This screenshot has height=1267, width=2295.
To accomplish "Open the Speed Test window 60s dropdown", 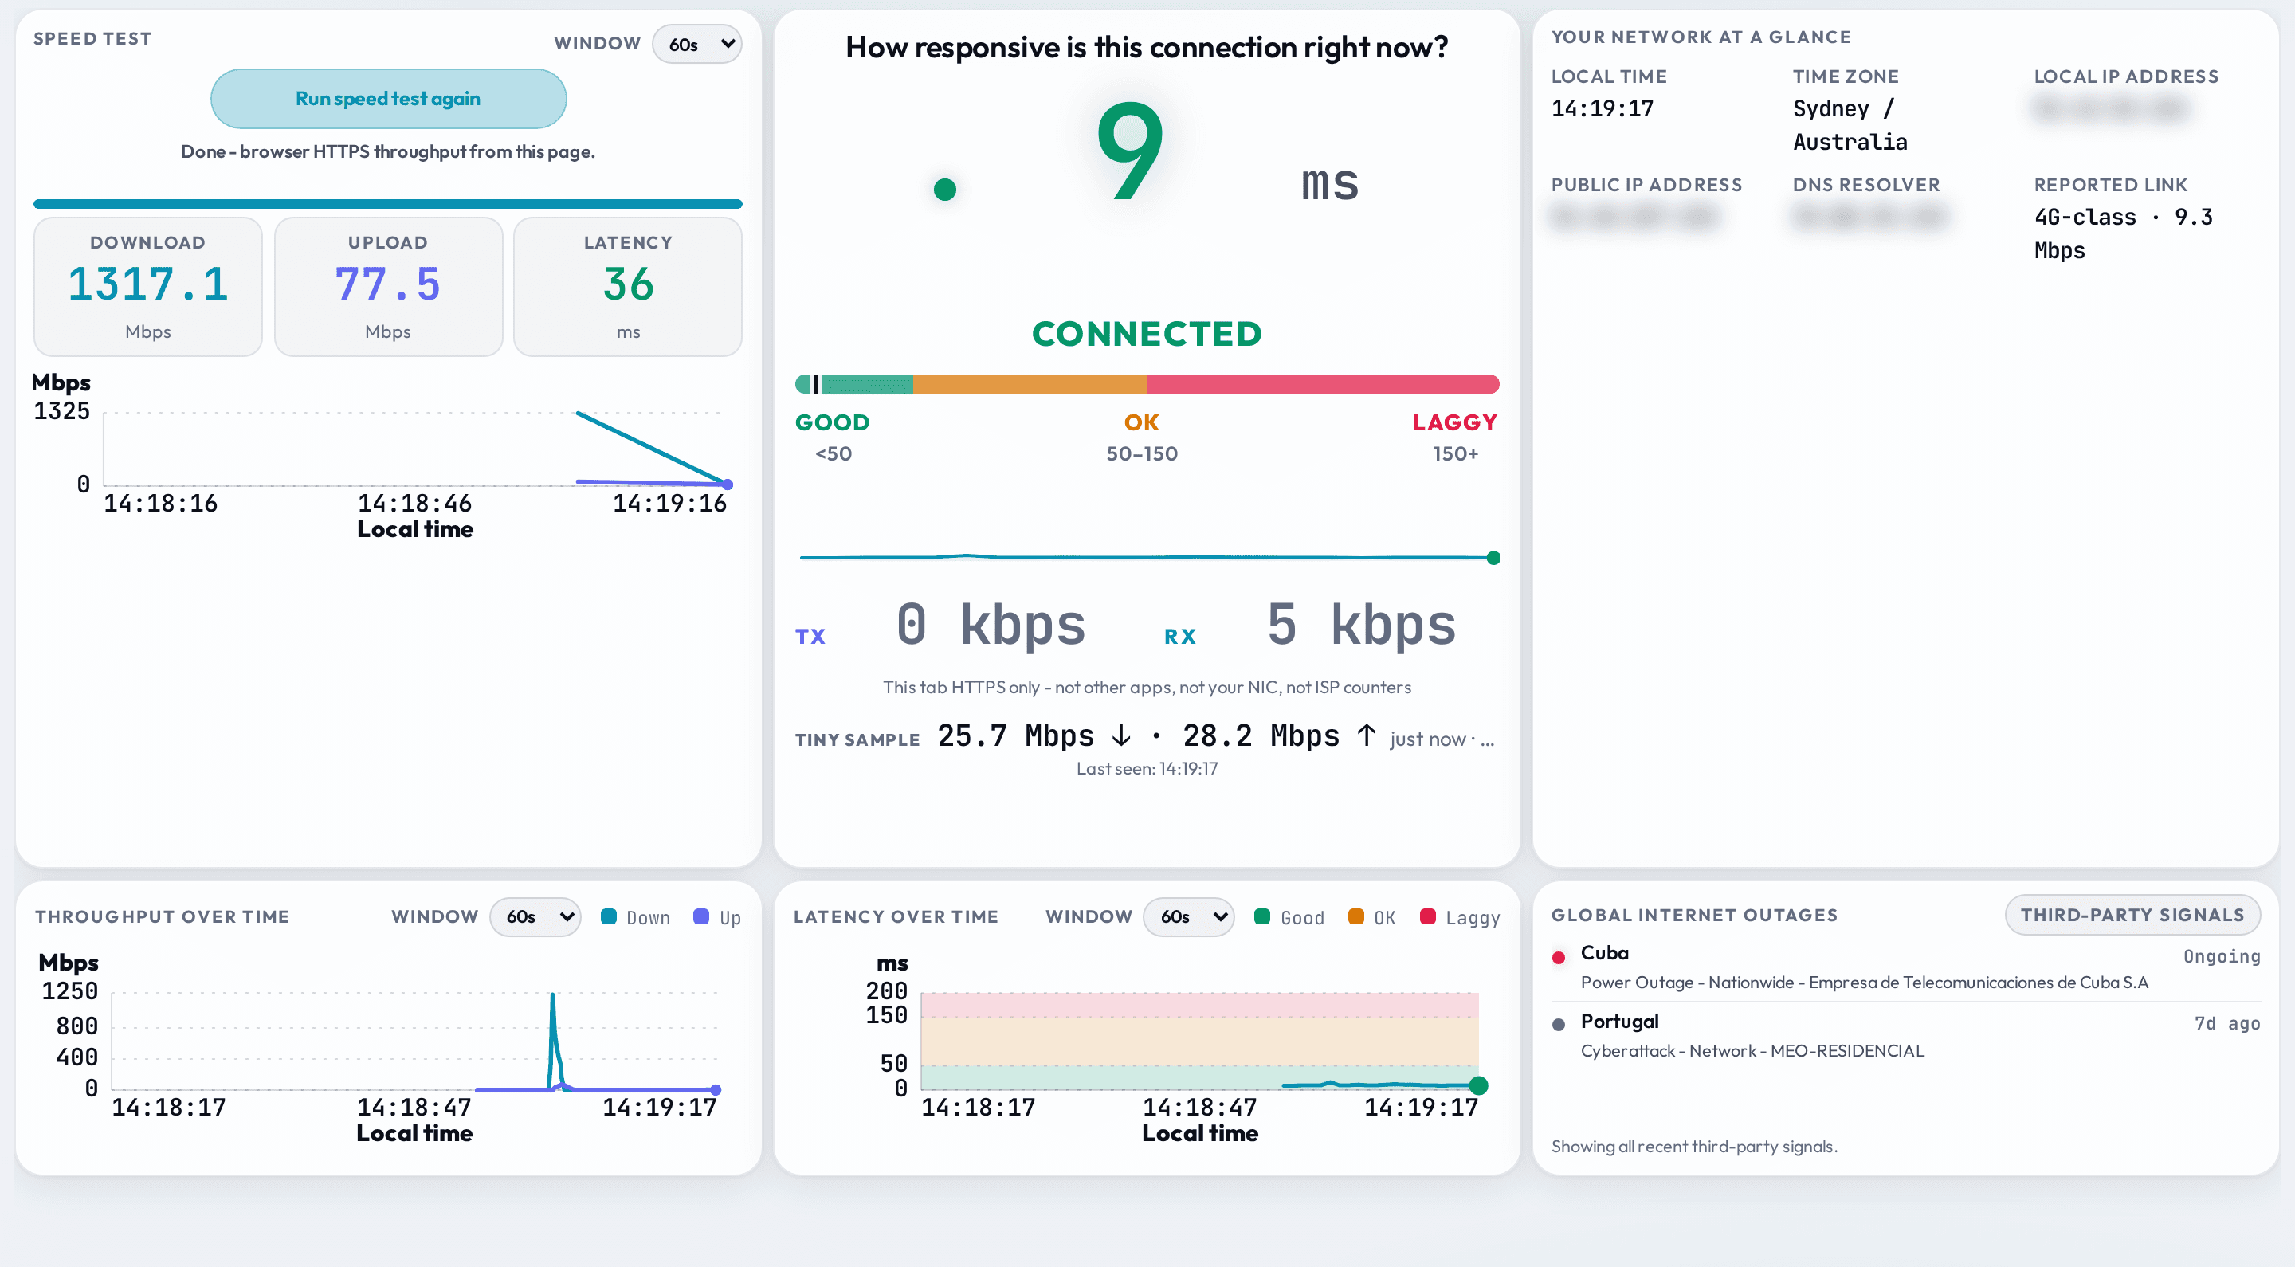I will click(697, 44).
